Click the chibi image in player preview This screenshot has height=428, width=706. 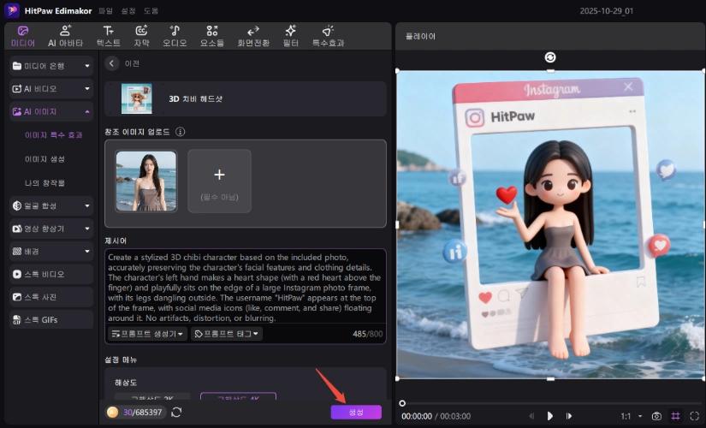[x=550, y=224]
